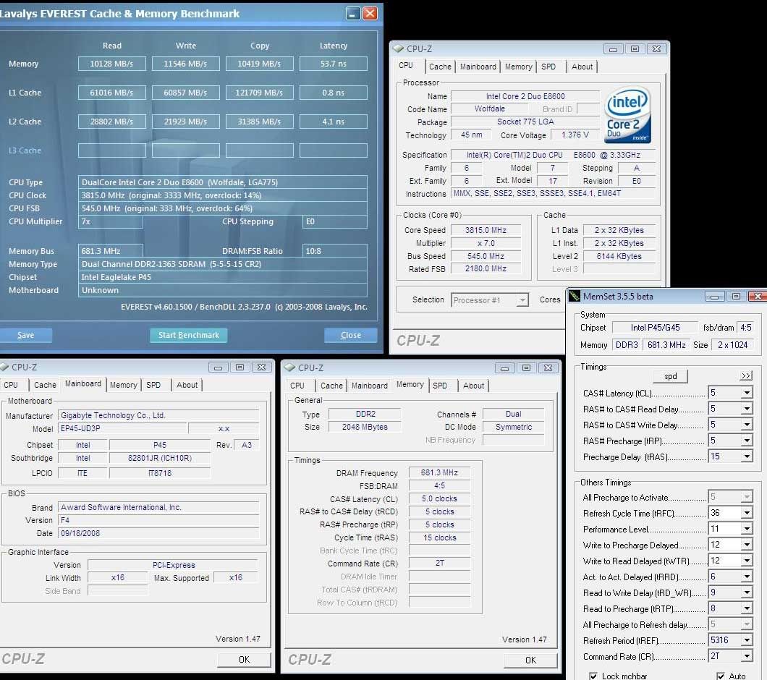767x680 pixels.
Task: Click the DRAM Frequency value 681.3 MHz
Action: click(x=439, y=472)
